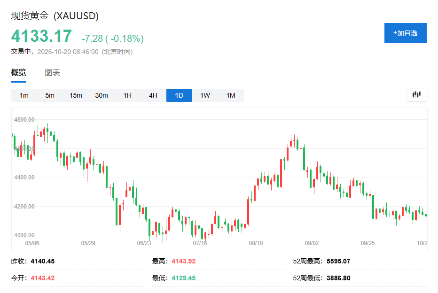Click the 4800.00 y-axis label
Screen dimensions: 438x293
(x=24, y=119)
